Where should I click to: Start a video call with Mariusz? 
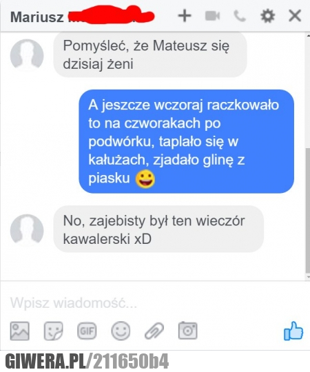(x=212, y=16)
